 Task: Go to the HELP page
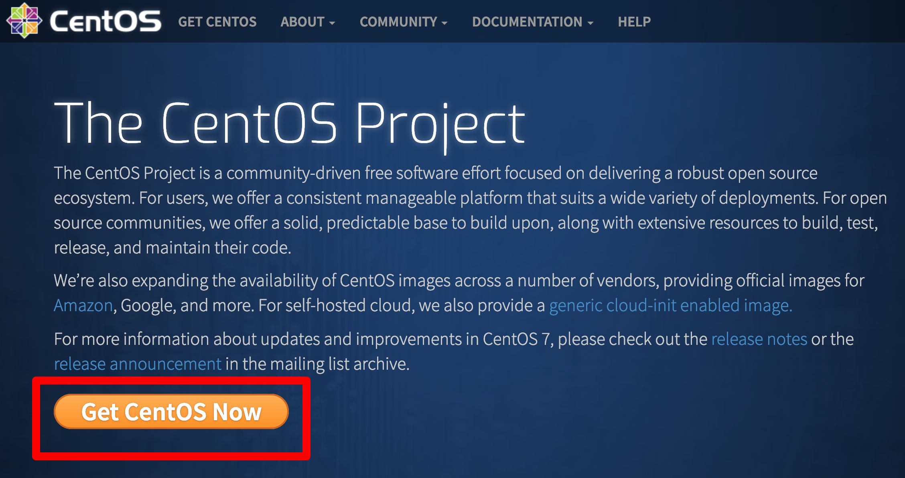634,22
